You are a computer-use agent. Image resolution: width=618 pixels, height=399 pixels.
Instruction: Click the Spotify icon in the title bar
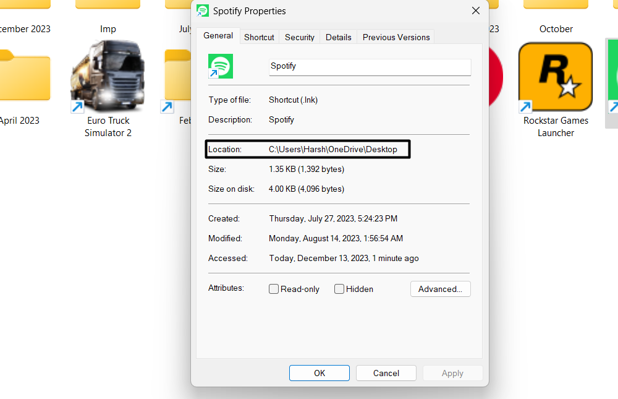click(x=203, y=11)
